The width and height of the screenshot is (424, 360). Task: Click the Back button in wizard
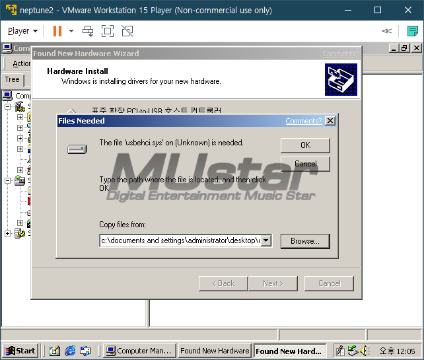pos(223,283)
